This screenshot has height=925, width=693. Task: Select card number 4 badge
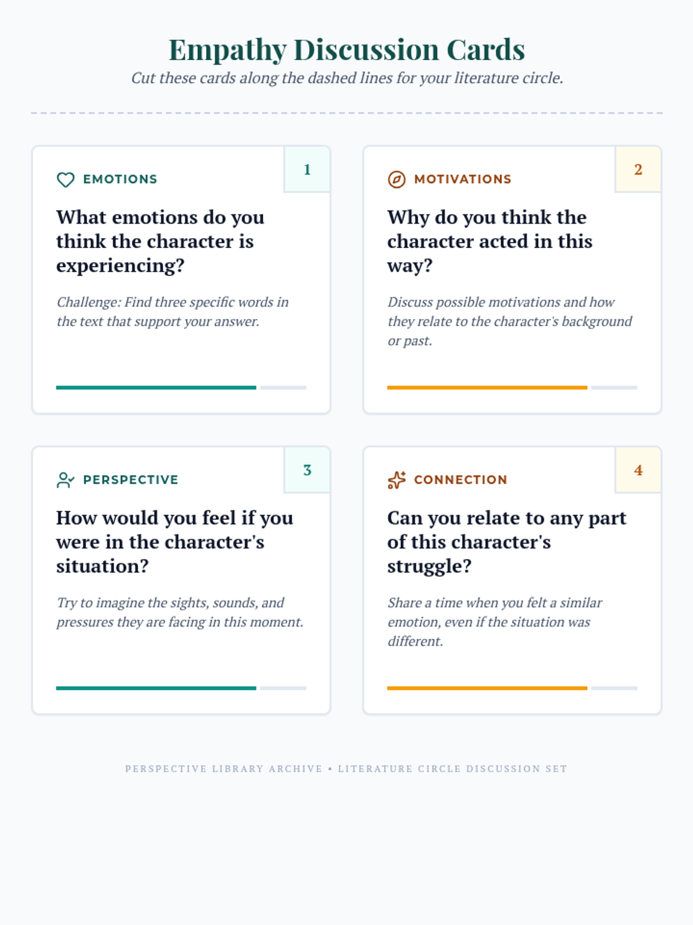pyautogui.click(x=638, y=470)
